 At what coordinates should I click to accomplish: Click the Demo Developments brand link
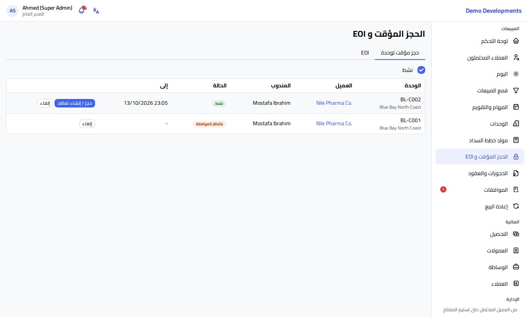[494, 11]
